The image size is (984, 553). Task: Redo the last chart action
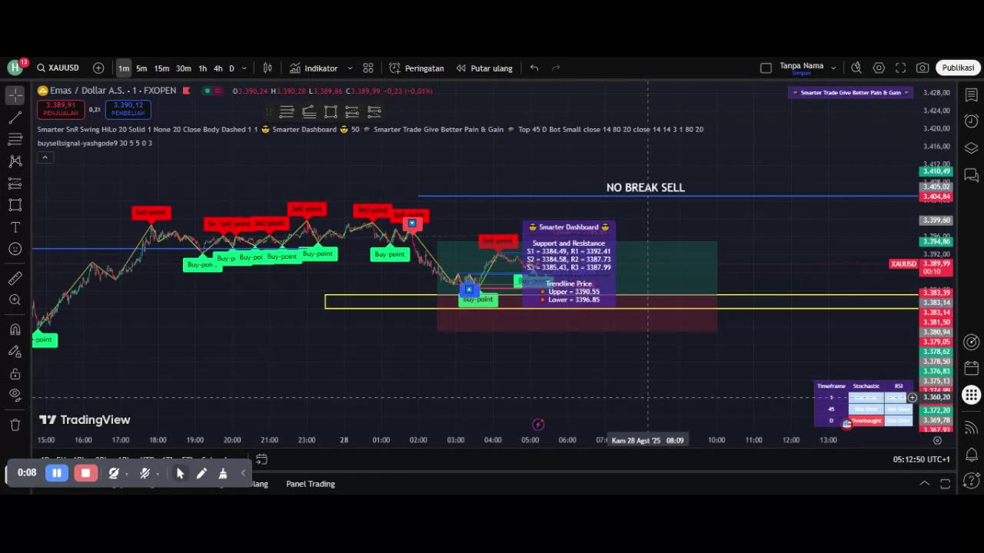click(556, 68)
